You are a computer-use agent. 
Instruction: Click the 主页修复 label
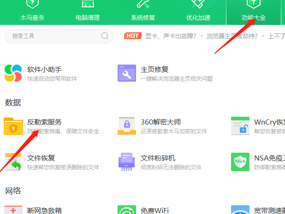point(154,70)
